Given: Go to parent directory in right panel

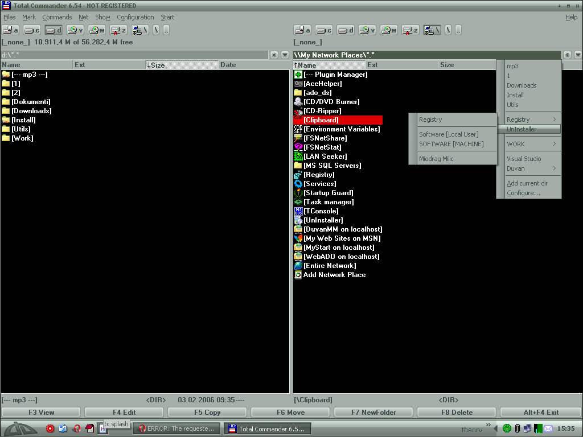Looking at the screenshot, I should tap(458, 30).
